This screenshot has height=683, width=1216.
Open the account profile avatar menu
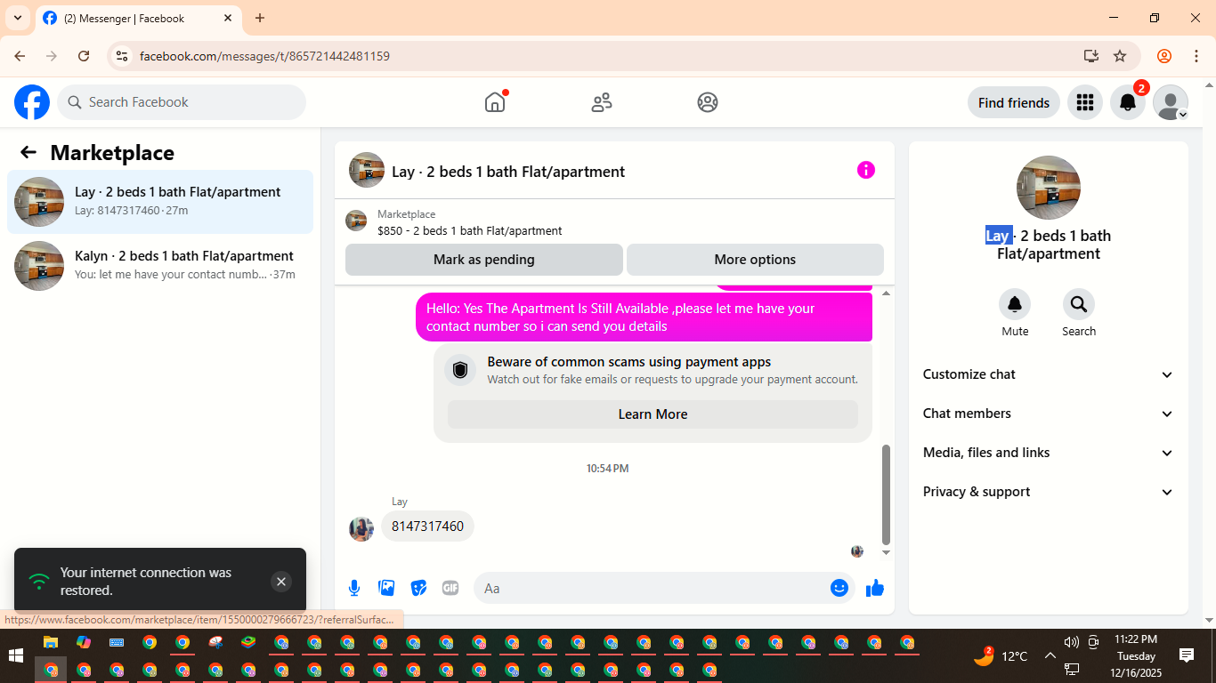(1171, 102)
